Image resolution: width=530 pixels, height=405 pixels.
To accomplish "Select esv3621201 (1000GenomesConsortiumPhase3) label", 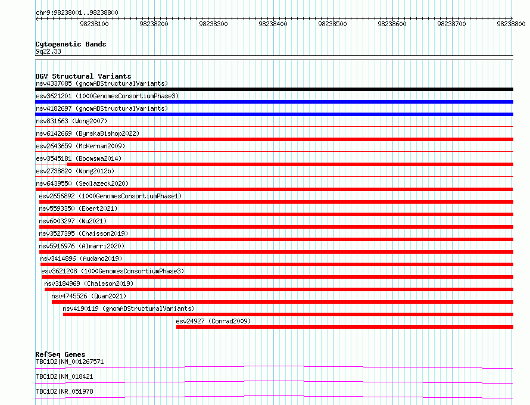I will (107, 96).
